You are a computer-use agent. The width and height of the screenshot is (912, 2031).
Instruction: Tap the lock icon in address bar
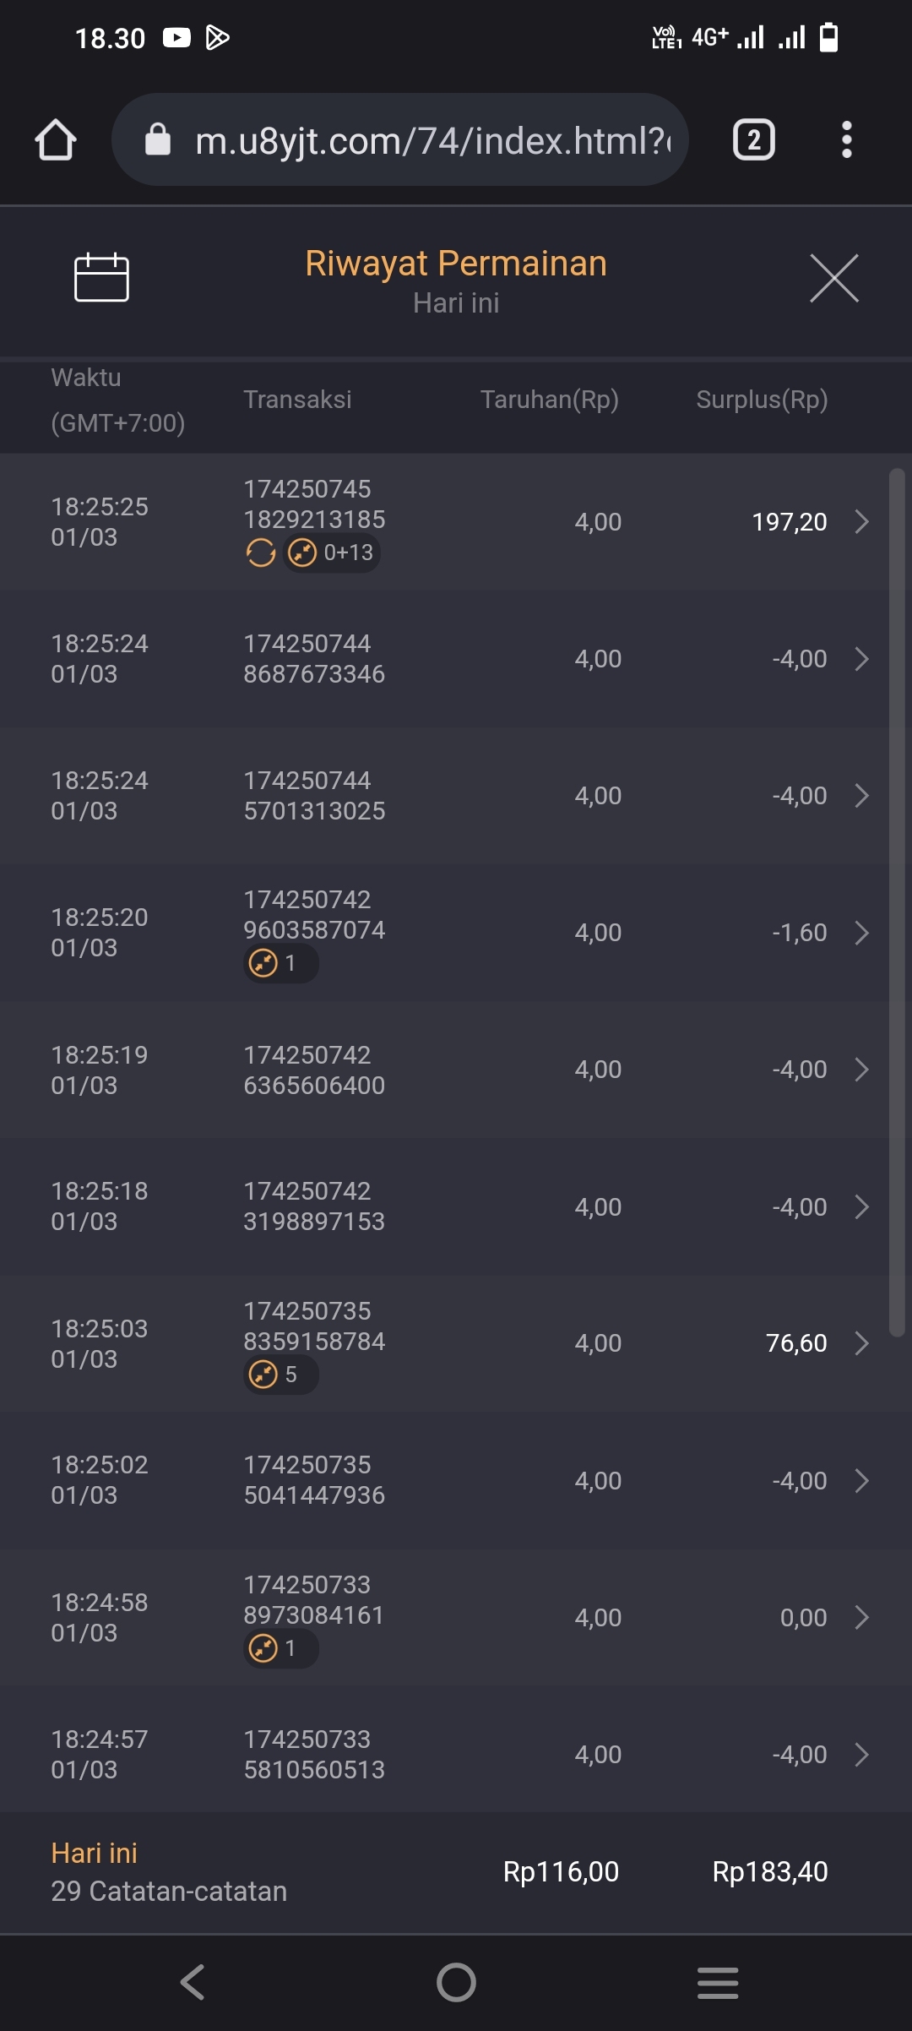pyautogui.click(x=158, y=139)
